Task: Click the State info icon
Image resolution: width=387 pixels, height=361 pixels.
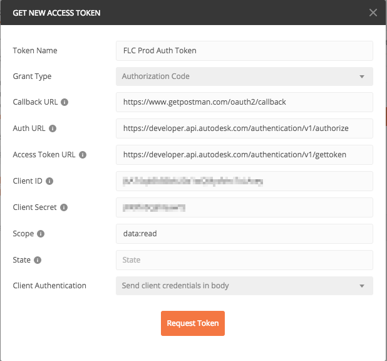Action: pyautogui.click(x=38, y=260)
